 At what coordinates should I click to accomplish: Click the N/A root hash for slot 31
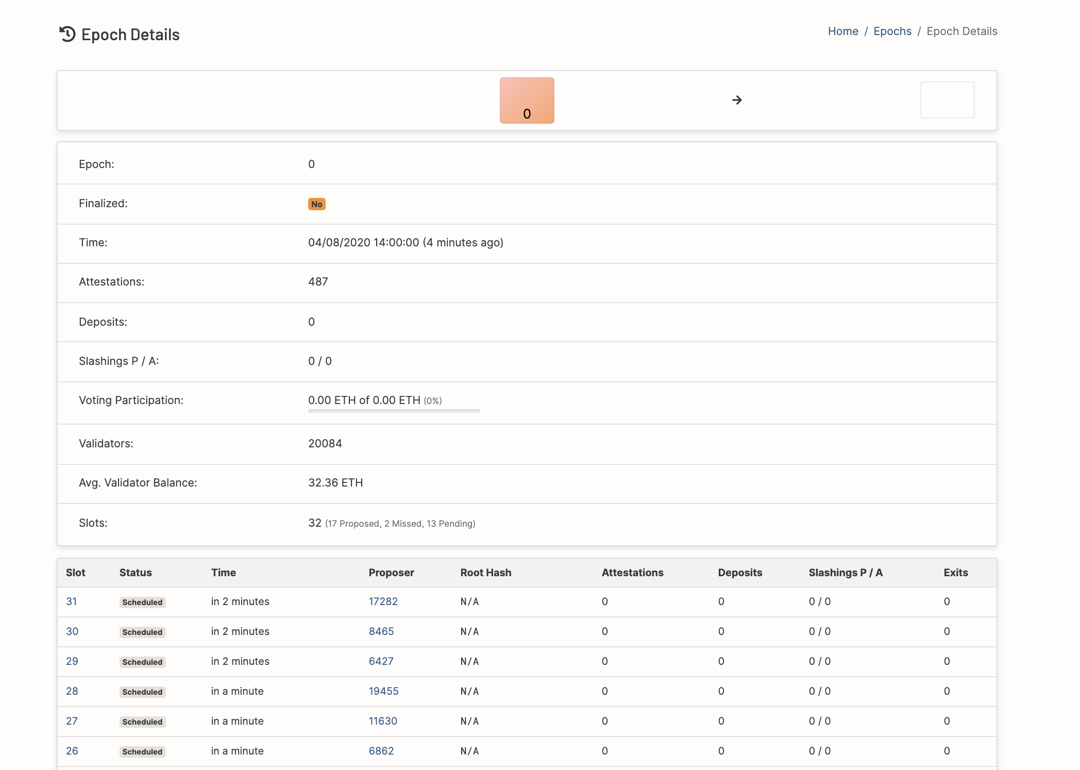point(469,601)
